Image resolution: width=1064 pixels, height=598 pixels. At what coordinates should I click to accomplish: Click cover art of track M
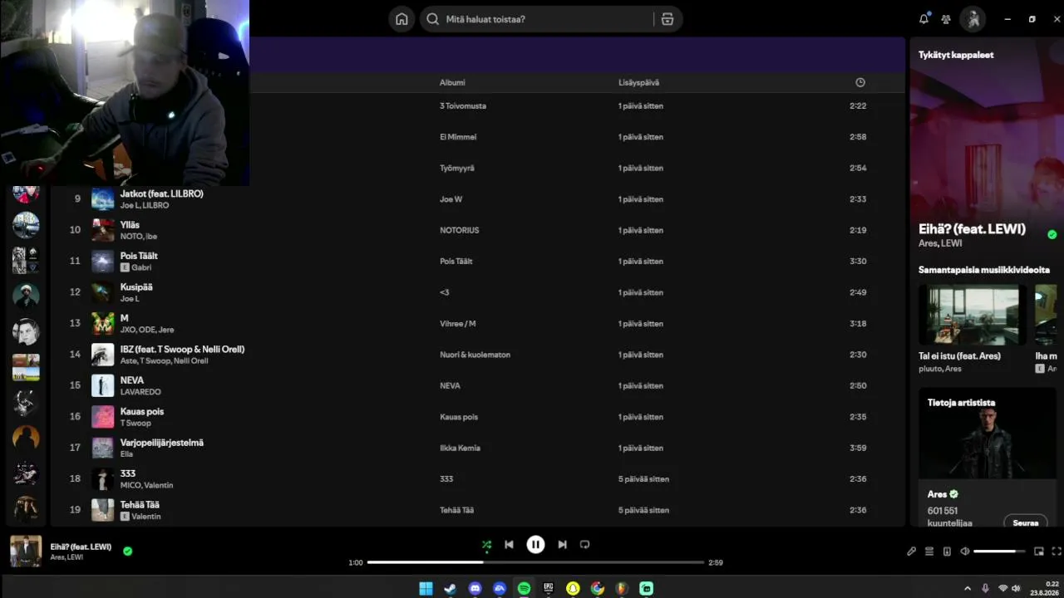click(102, 323)
